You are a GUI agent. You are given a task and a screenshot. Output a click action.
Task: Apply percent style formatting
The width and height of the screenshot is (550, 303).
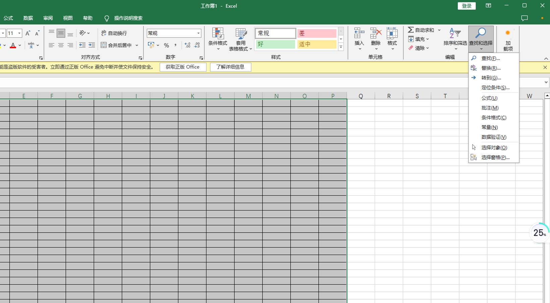(x=166, y=45)
